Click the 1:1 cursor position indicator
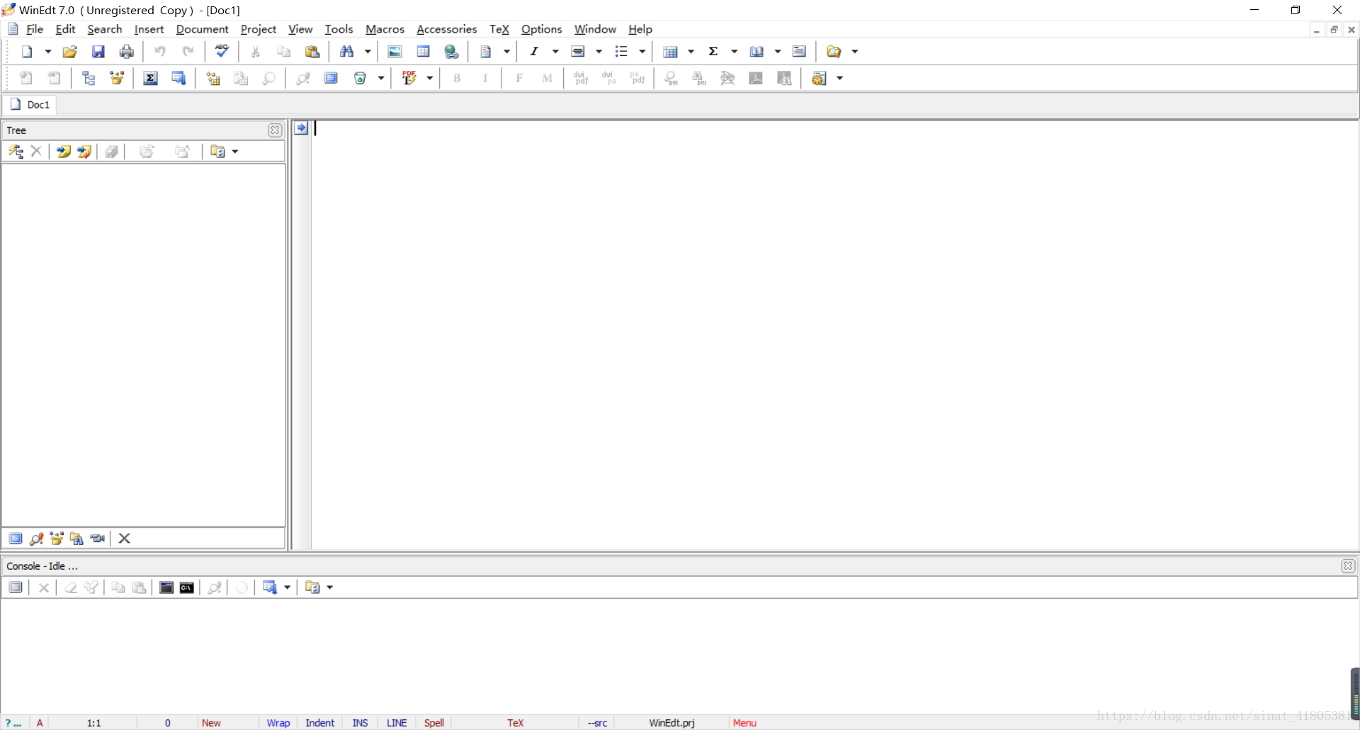This screenshot has width=1360, height=730. (x=94, y=723)
